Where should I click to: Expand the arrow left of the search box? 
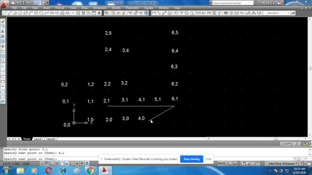click(x=211, y=3)
